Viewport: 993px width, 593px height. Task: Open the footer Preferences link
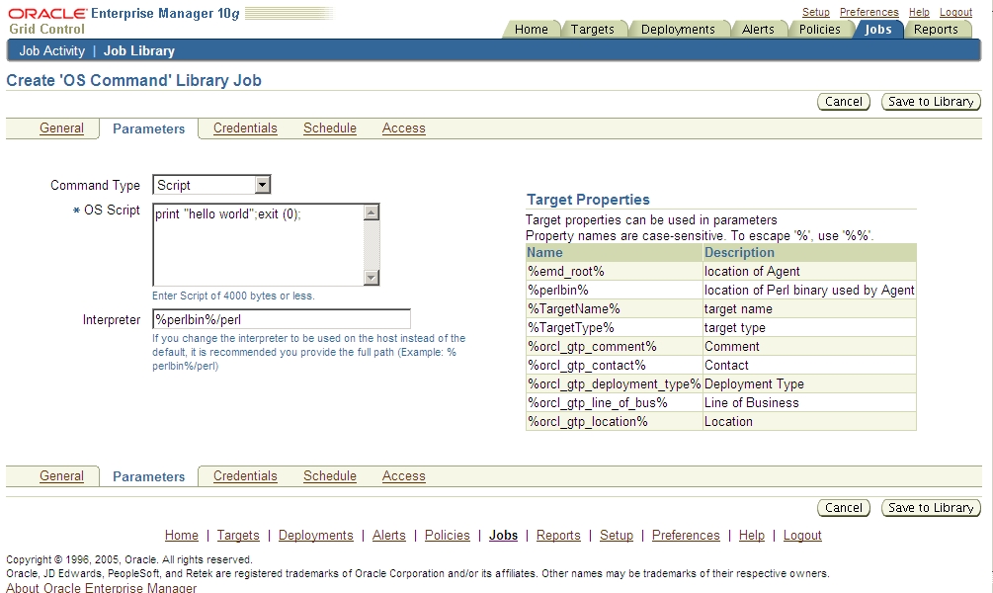(686, 536)
